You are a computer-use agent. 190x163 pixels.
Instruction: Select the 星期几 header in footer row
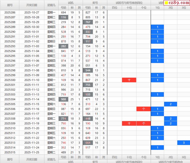51,159
